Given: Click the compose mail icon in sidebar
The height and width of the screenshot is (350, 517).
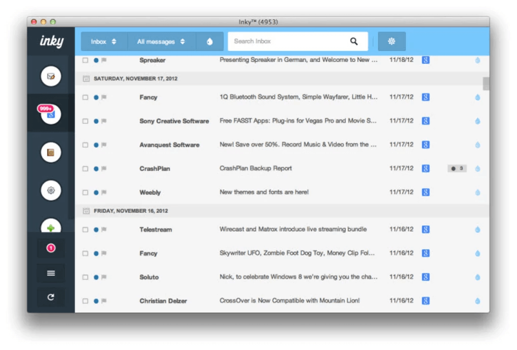Looking at the screenshot, I should pyautogui.click(x=51, y=76).
